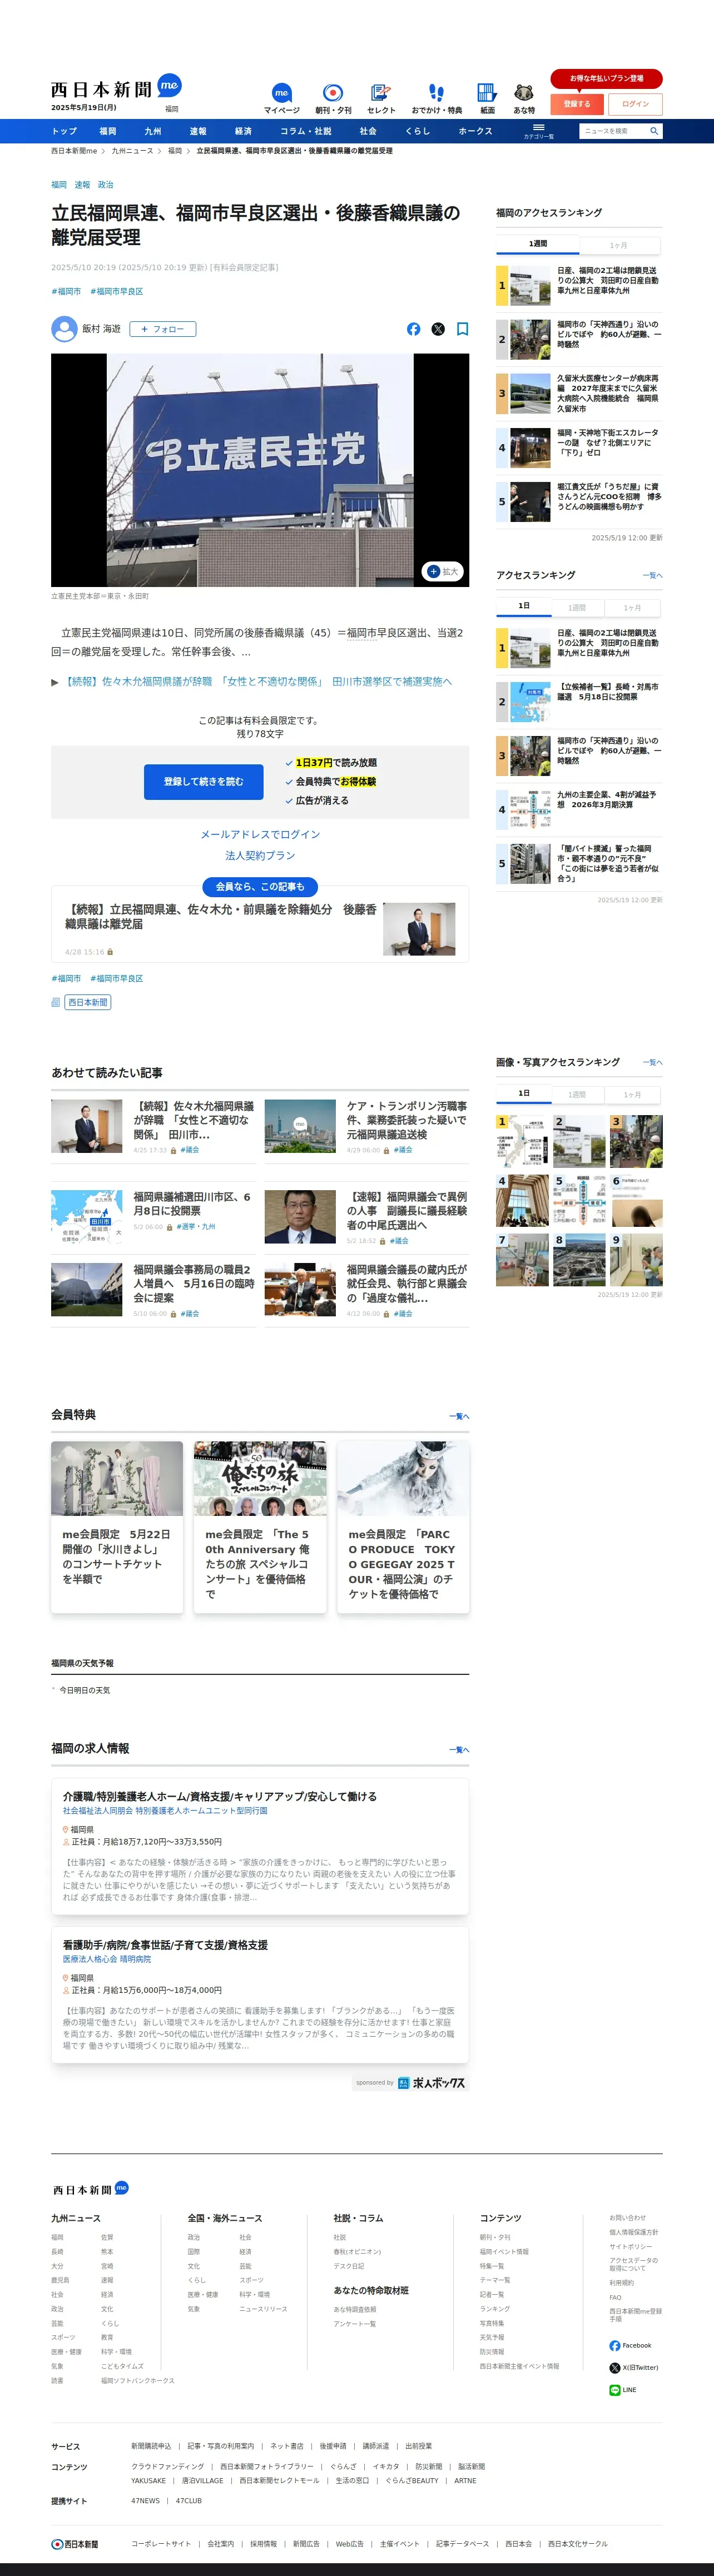Open 日産、福岡の2工場 article in 福岡のアクセスランキング
The height and width of the screenshot is (2576, 714).
click(x=579, y=286)
